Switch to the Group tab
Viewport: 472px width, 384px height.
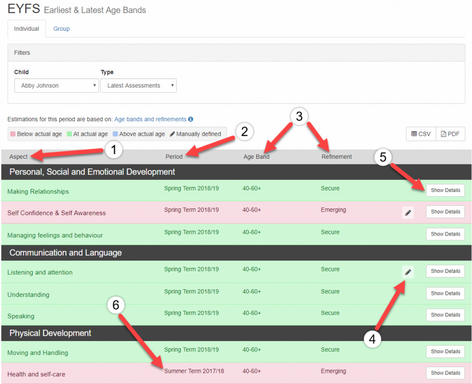pos(61,29)
